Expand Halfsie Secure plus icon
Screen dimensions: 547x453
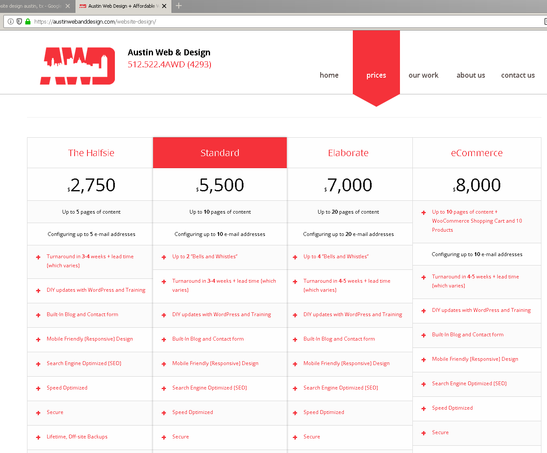(38, 413)
